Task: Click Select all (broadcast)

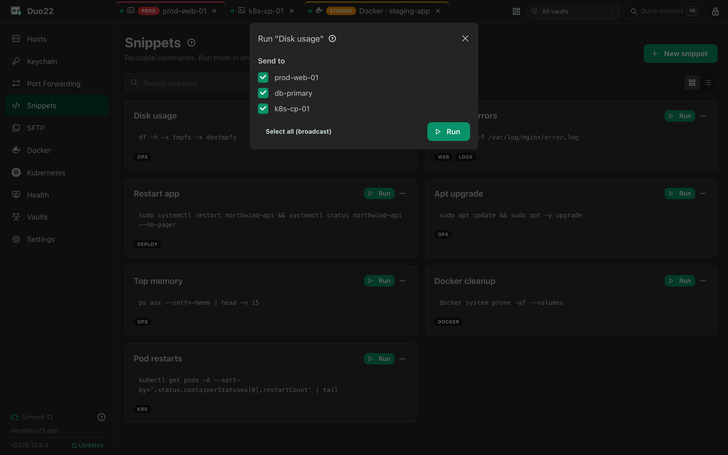Action: tap(298, 132)
